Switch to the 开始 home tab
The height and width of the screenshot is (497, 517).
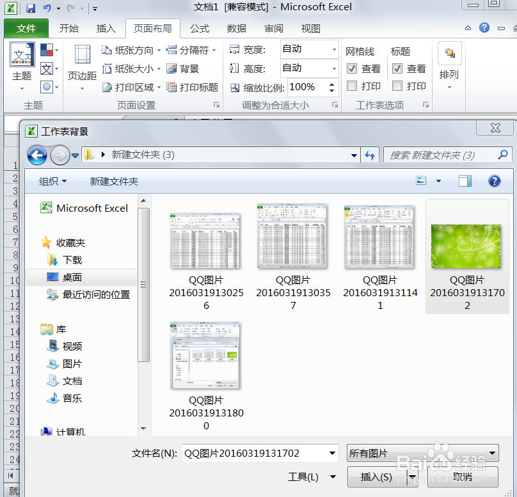[x=69, y=28]
